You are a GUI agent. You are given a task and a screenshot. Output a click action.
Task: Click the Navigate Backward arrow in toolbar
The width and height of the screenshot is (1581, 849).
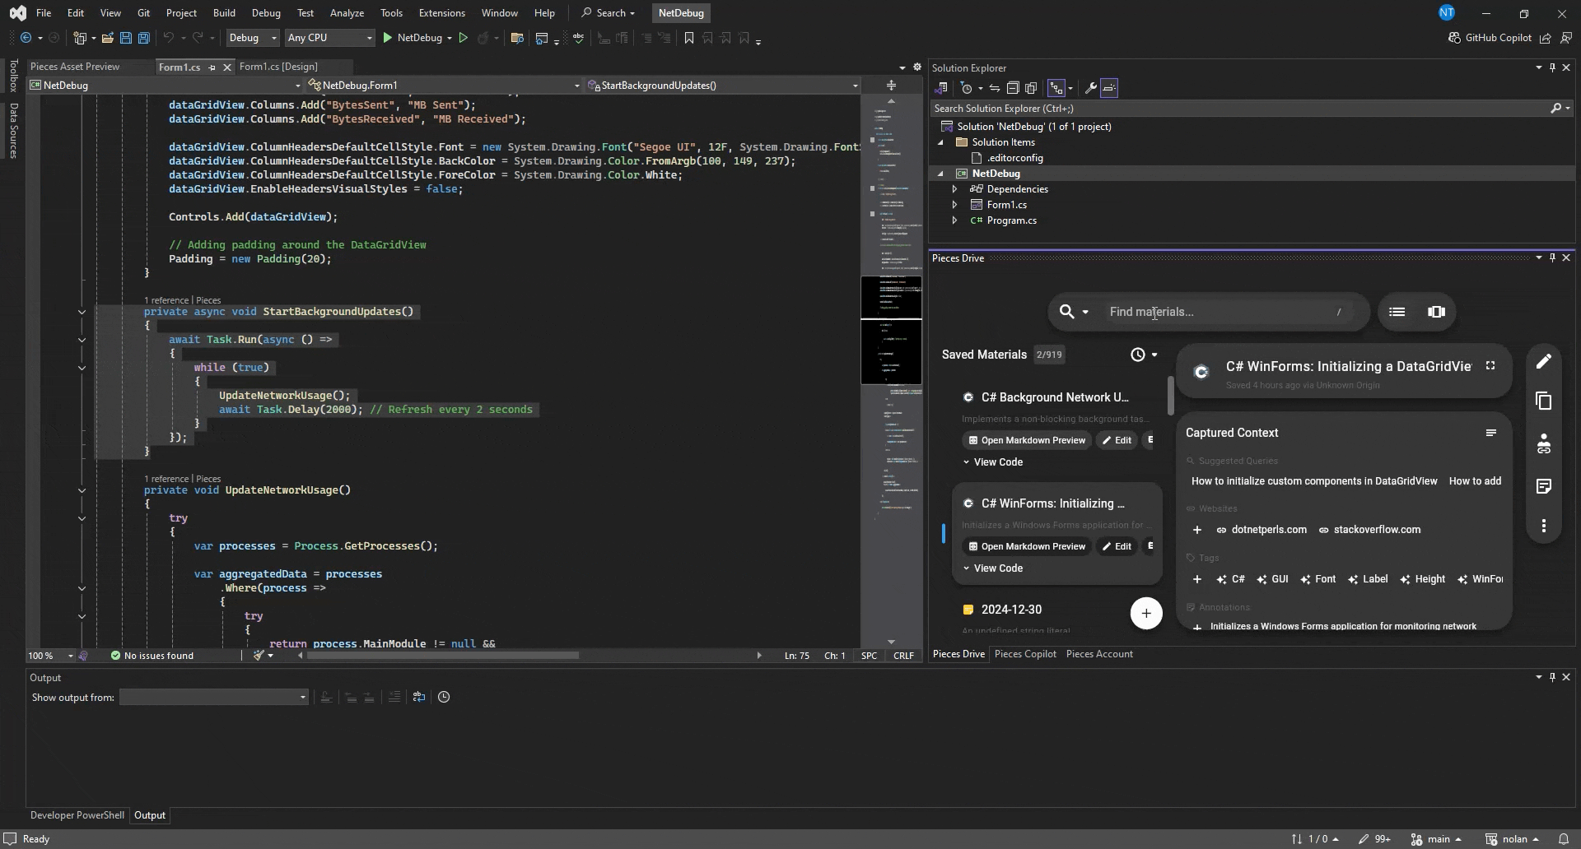[26, 38]
